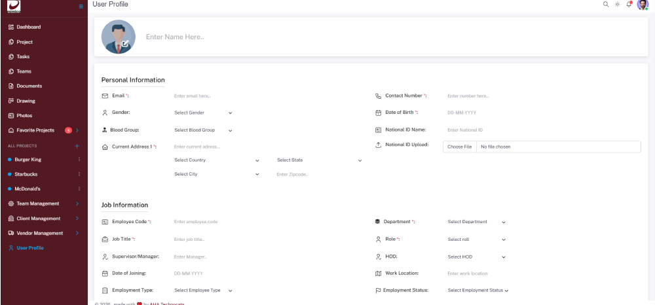The height and width of the screenshot is (305, 655).
Task: Open Documents from the sidebar
Action: click(29, 86)
